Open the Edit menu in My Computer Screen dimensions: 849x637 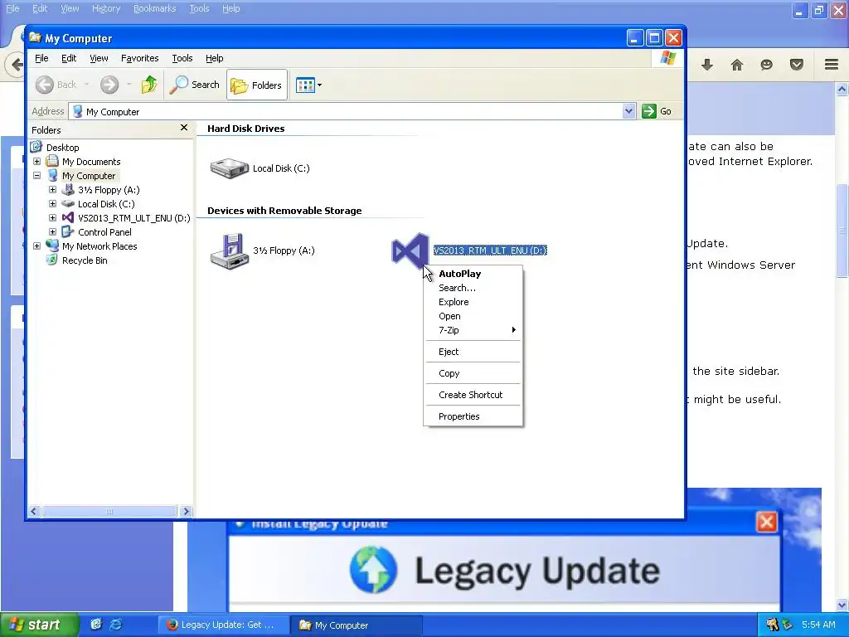coord(69,58)
